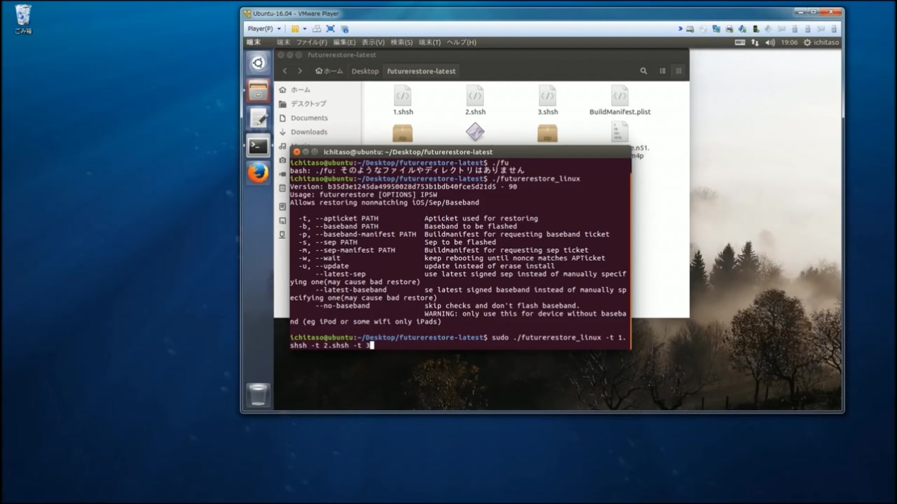
Task: Open the network indicator in Ubuntu panel
Action: 755,43
